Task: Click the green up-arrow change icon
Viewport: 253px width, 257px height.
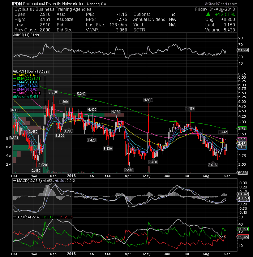Action: coord(208,14)
